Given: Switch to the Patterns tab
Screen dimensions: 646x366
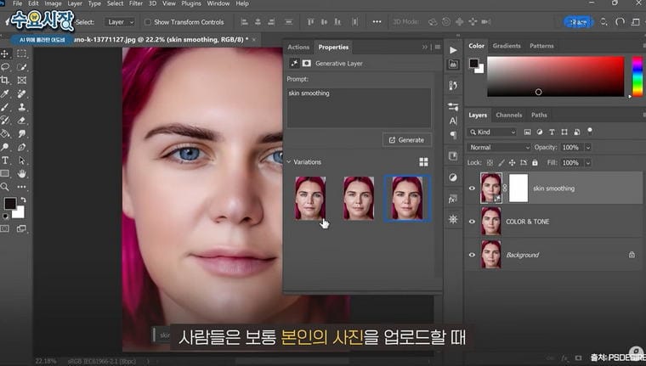Looking at the screenshot, I should tap(541, 46).
